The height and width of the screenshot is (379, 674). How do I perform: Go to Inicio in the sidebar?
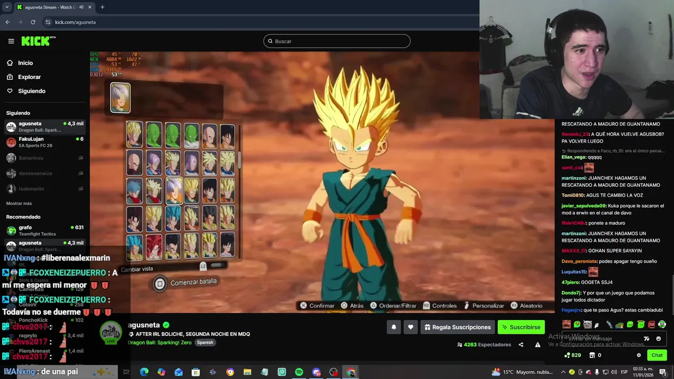[20, 63]
